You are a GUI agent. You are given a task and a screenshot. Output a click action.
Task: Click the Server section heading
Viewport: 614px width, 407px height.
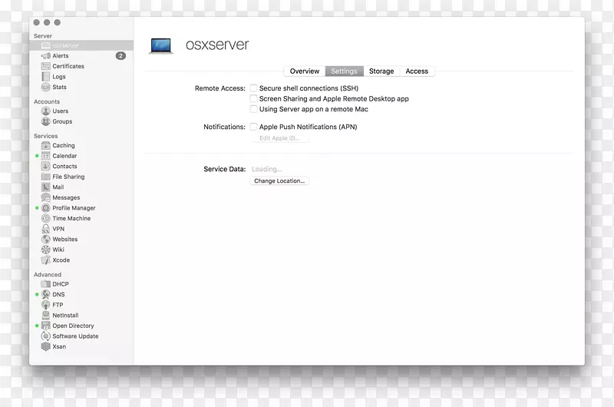click(x=43, y=36)
